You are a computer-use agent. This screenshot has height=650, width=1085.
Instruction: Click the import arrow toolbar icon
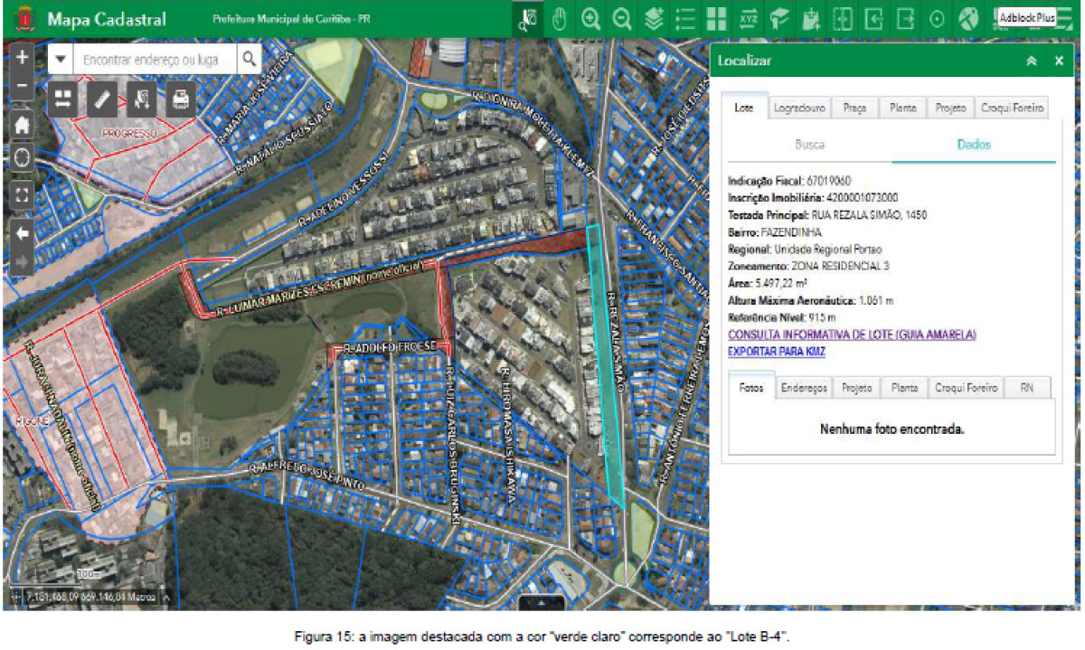click(x=873, y=19)
